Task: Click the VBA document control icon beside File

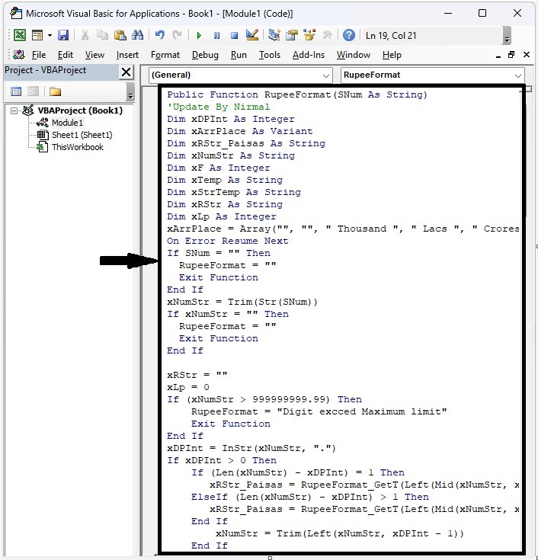Action: tap(19, 55)
